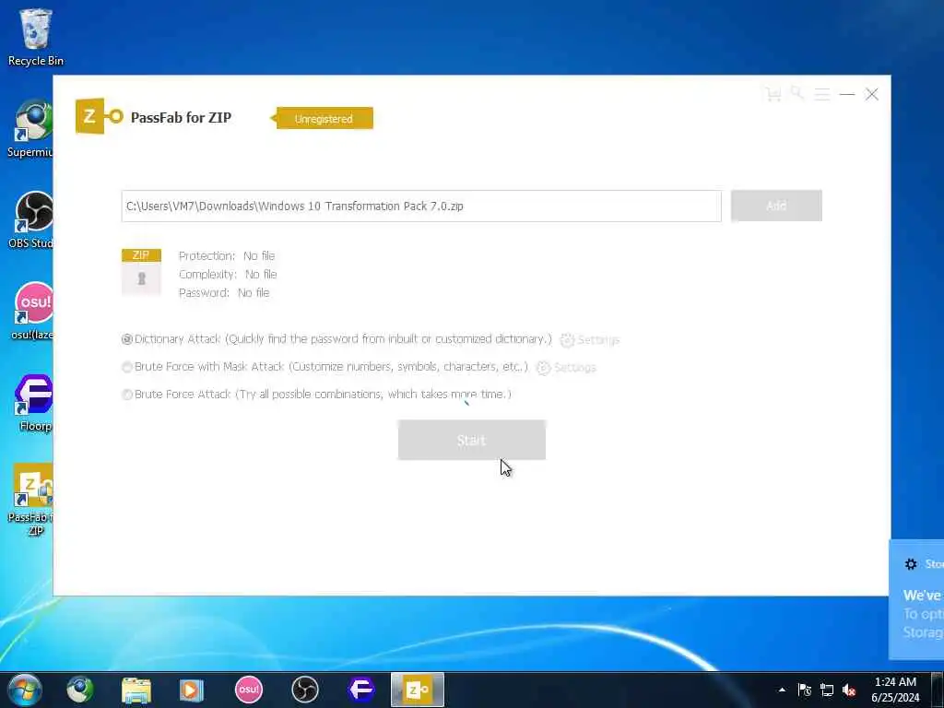Click the gear icon in the notification popup

(x=911, y=564)
